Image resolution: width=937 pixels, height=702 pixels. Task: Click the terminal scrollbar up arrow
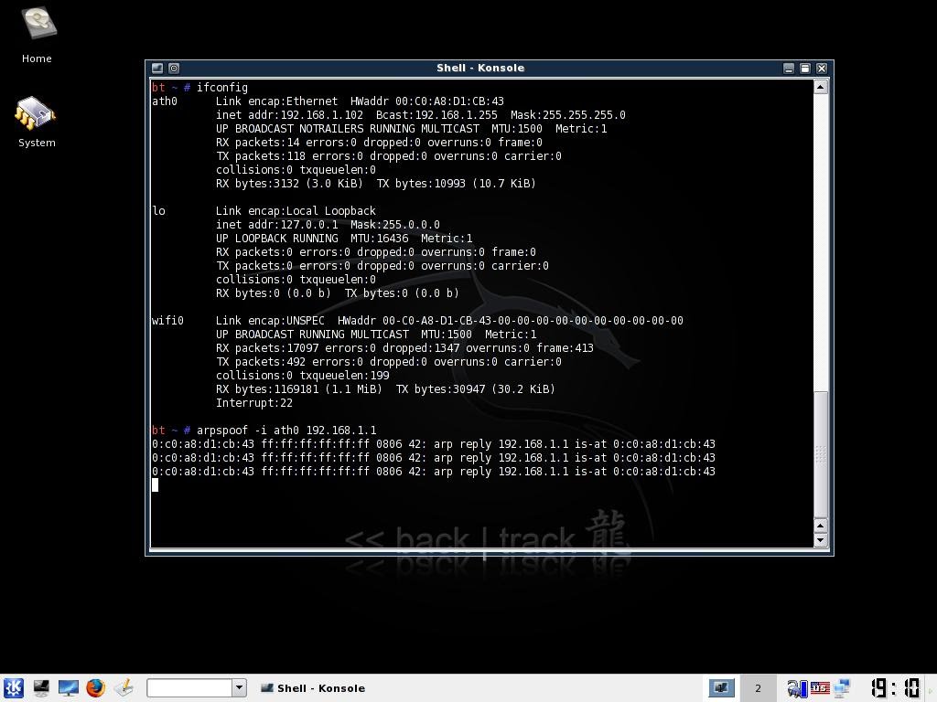(x=820, y=87)
